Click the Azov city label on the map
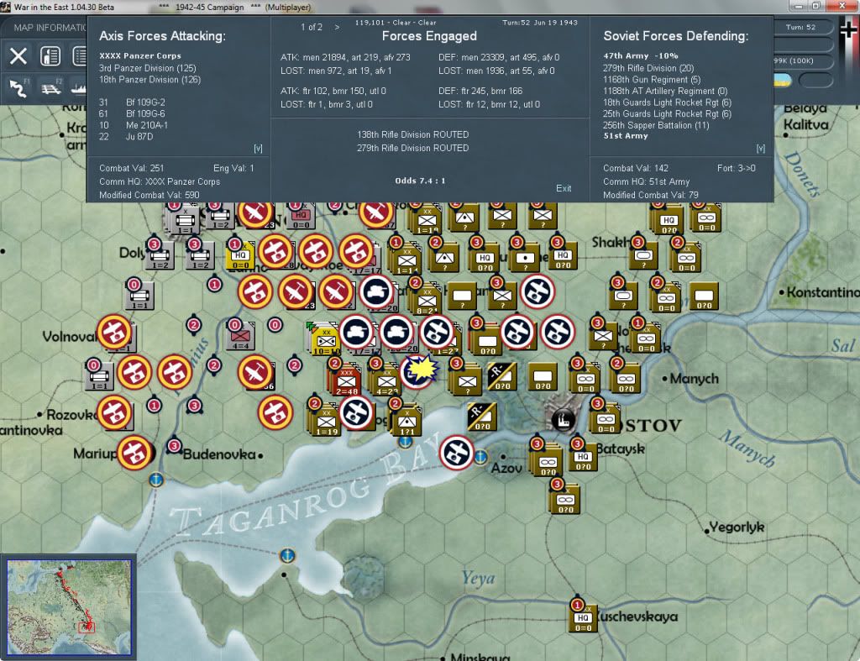860x661 pixels. coord(506,468)
